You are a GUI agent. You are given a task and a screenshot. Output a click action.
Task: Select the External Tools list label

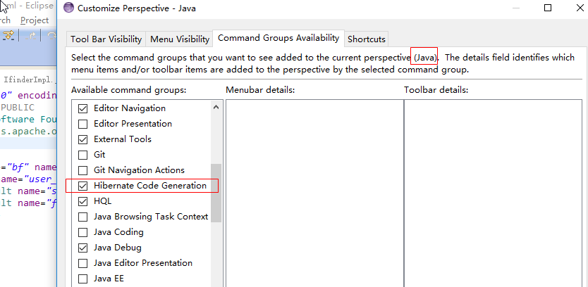(x=123, y=139)
